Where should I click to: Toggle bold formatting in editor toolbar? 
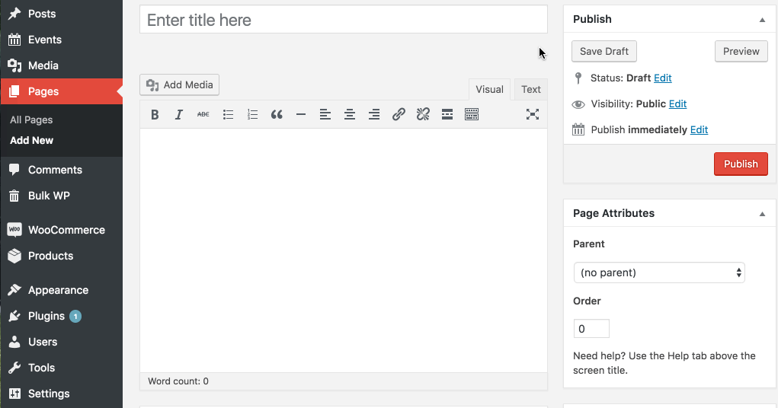[x=155, y=115]
